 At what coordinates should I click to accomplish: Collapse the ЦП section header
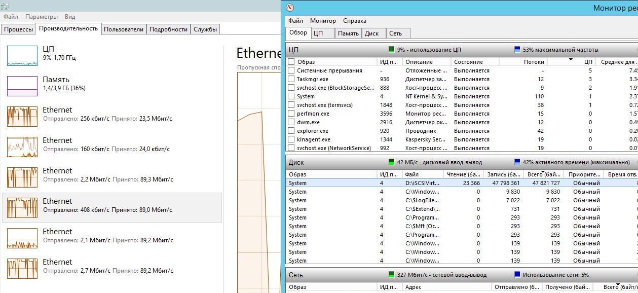[462, 50]
